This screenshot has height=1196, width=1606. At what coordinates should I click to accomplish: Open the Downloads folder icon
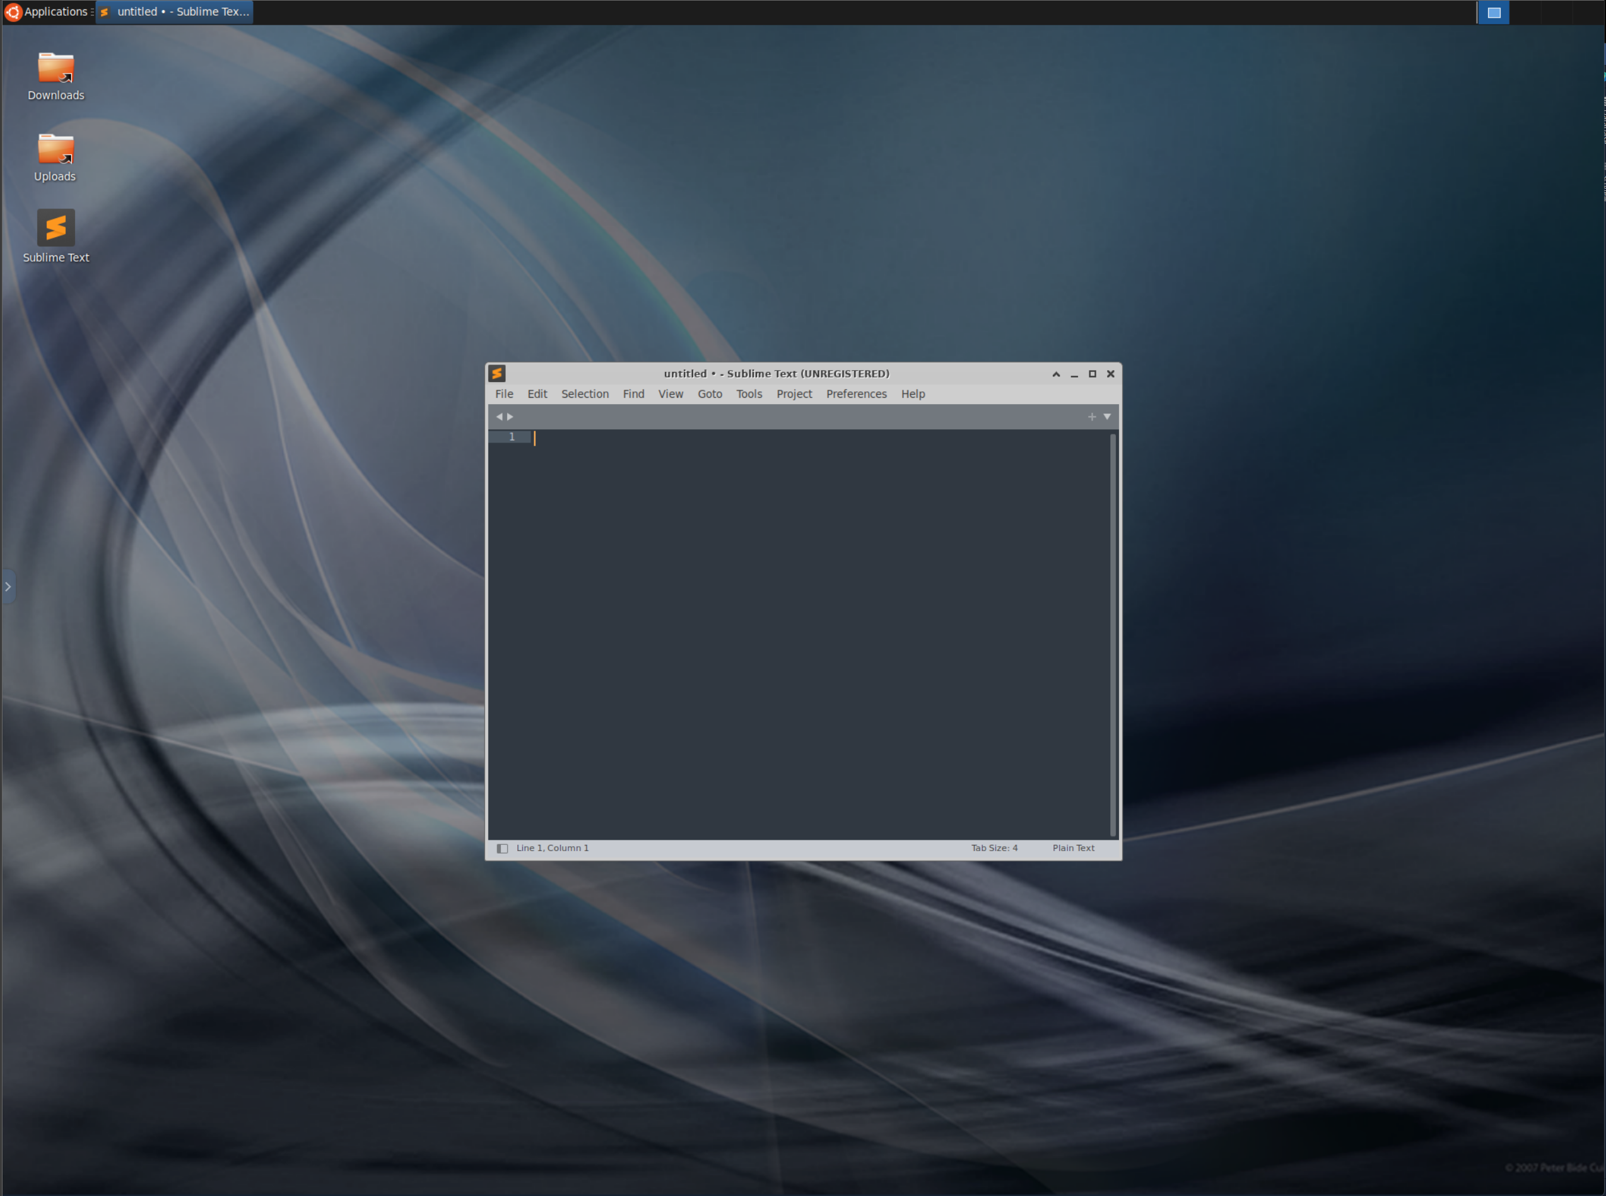(56, 68)
